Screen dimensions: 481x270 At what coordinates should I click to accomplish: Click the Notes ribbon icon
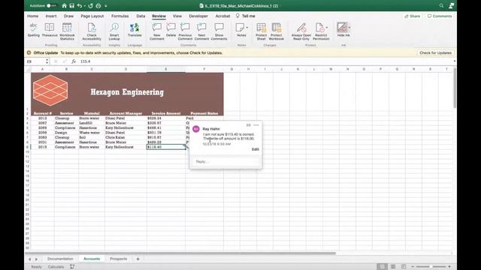pos(240,28)
